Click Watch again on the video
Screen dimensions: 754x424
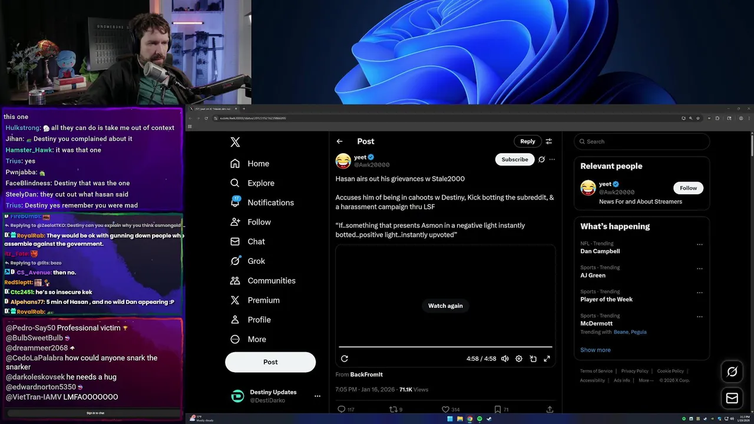tap(445, 306)
